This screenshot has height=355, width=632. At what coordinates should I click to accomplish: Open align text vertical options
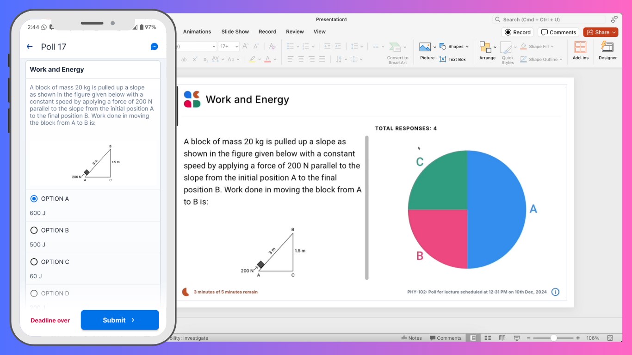[356, 59]
